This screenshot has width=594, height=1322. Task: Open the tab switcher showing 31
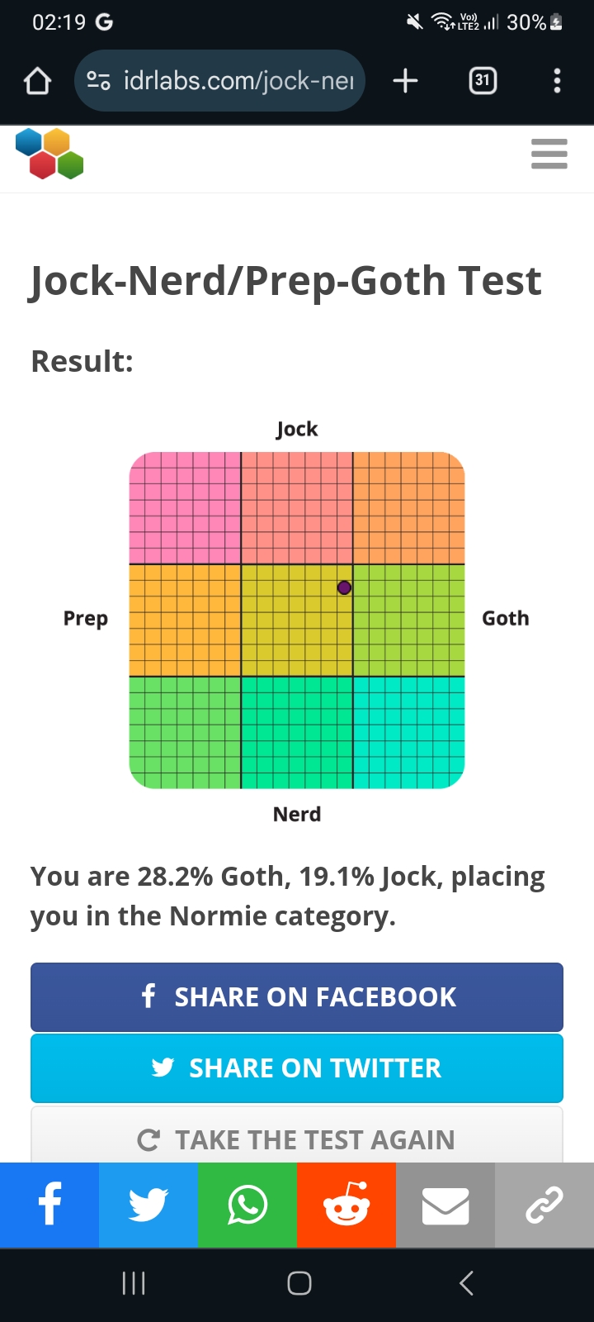483,80
